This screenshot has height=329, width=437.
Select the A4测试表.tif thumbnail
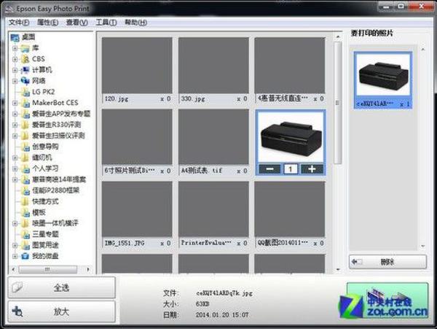click(213, 136)
